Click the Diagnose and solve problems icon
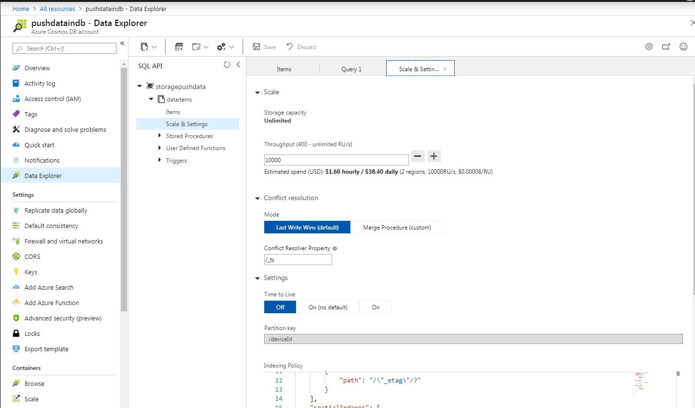 16,129
